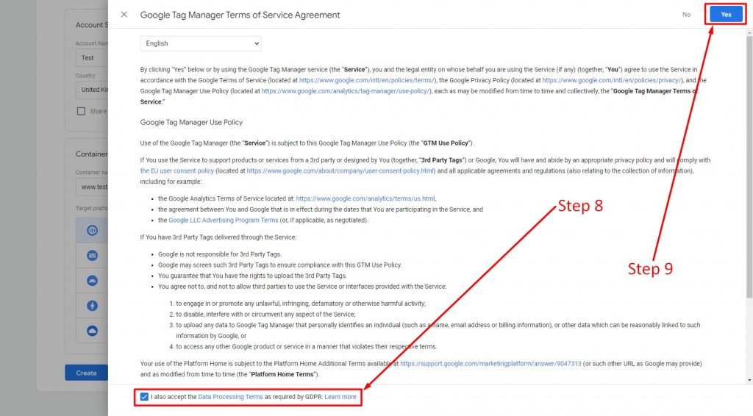Click the Yes button to accept

click(x=726, y=15)
